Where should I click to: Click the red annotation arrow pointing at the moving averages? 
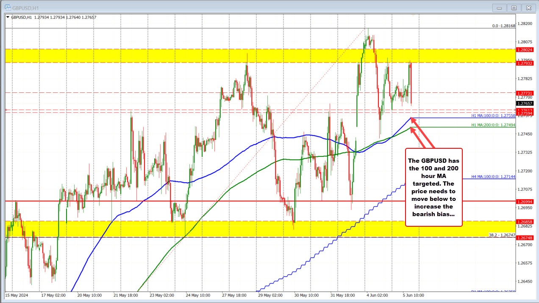click(x=420, y=133)
